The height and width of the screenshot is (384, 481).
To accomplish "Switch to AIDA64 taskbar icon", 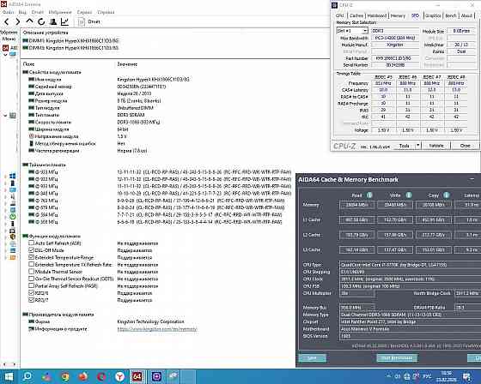I will 137,376.
